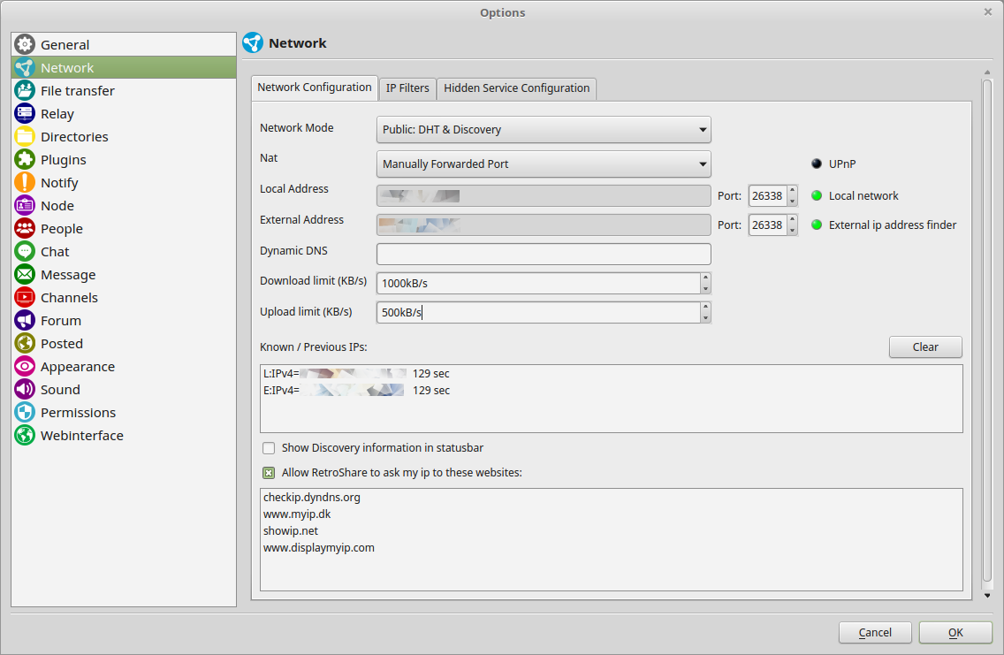Open File transfer via its icon
1004x655 pixels.
click(x=25, y=90)
